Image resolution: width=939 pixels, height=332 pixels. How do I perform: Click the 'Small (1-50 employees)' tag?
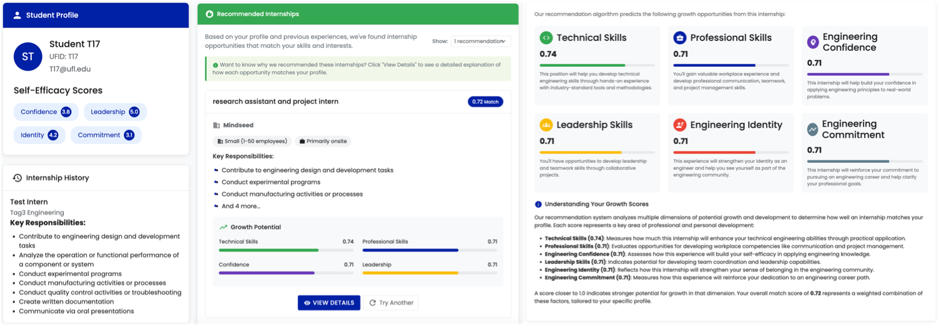coord(252,142)
